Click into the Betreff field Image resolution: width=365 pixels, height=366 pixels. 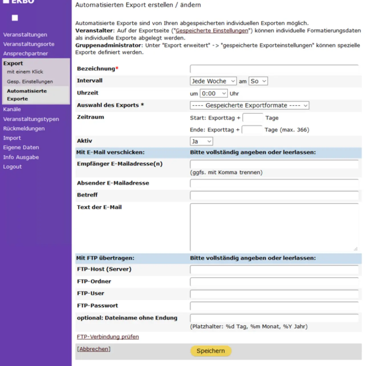(x=274, y=195)
